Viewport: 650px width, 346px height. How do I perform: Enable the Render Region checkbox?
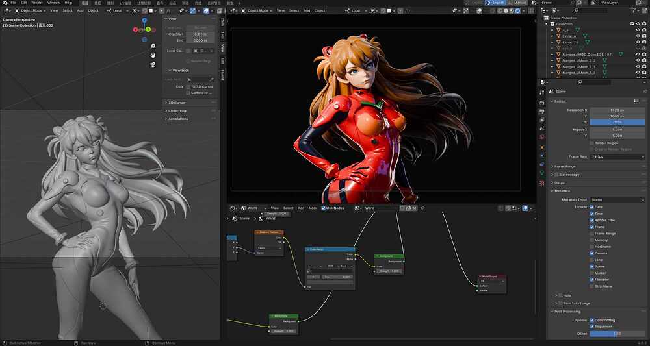[592, 143]
